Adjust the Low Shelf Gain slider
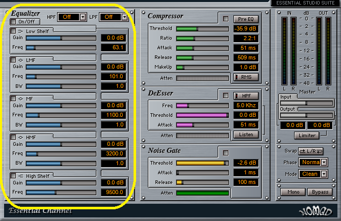The width and height of the screenshot is (341, 221). coord(61,38)
